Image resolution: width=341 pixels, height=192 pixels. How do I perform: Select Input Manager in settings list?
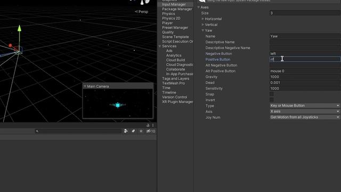pyautogui.click(x=174, y=4)
